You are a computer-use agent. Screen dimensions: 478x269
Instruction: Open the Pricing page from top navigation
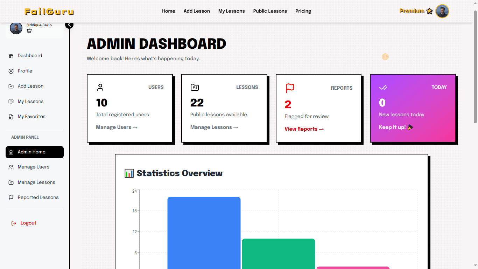(x=303, y=11)
